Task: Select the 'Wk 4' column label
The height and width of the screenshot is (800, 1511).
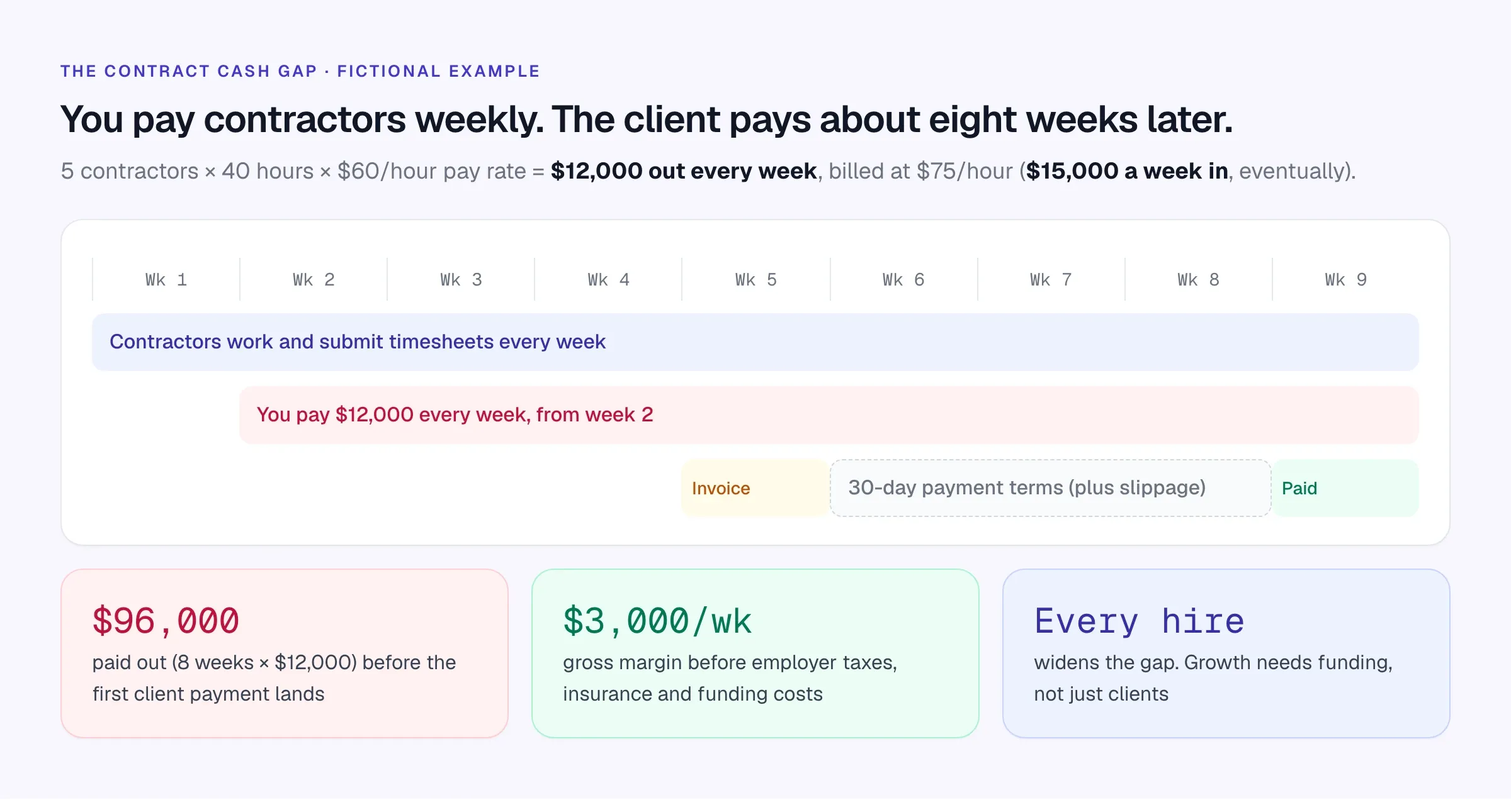Action: [x=608, y=280]
